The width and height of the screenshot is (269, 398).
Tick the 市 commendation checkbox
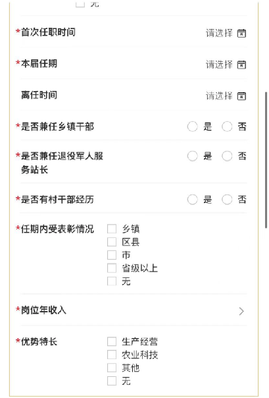pyautogui.click(x=112, y=255)
